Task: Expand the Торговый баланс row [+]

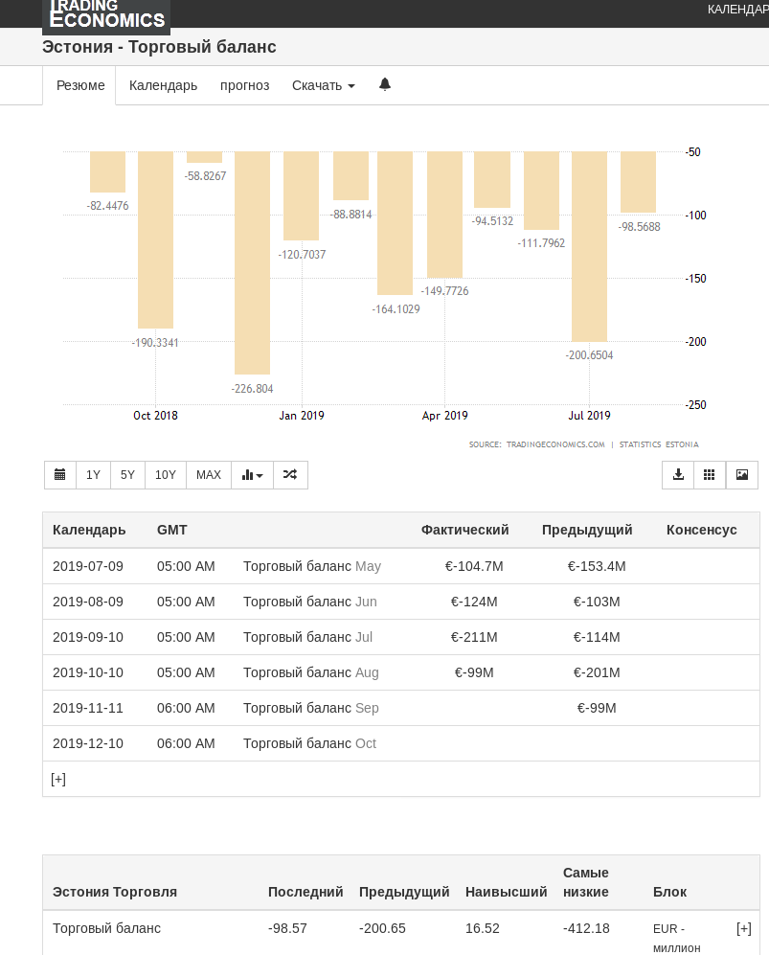Action: [744, 928]
